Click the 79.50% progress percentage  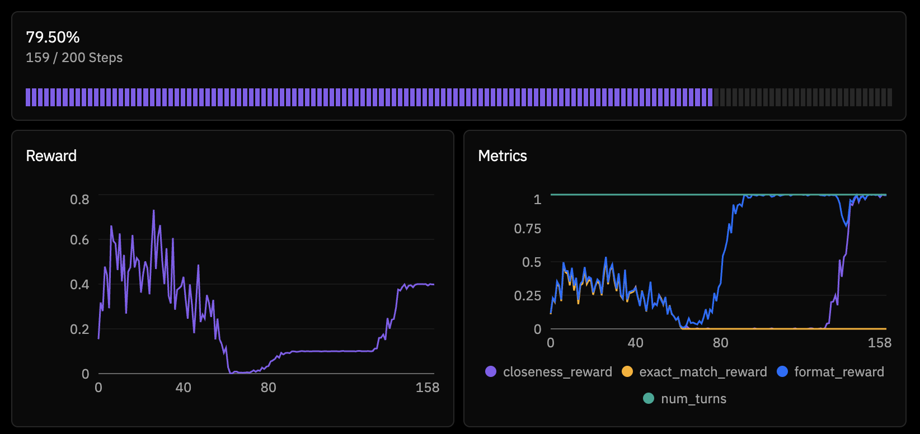53,37
